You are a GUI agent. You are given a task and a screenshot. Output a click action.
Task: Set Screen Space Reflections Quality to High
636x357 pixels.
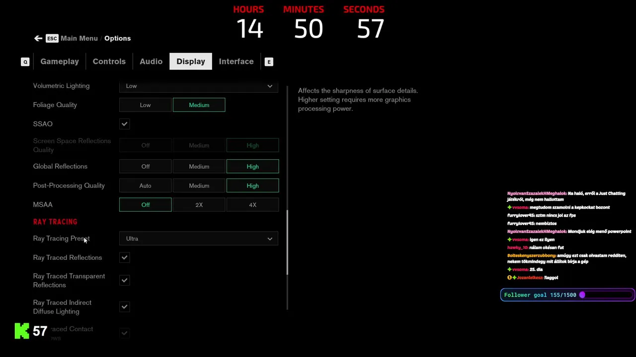tap(252, 145)
